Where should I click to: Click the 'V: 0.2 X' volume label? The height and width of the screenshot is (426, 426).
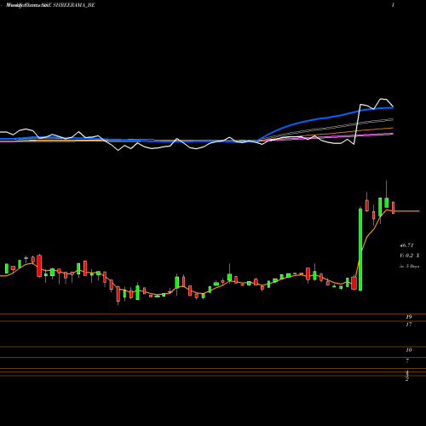[x=409, y=256]
